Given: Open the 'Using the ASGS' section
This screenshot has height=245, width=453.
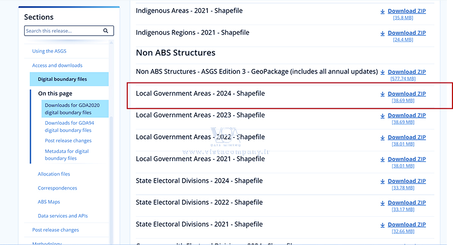Looking at the screenshot, I should coord(49,51).
